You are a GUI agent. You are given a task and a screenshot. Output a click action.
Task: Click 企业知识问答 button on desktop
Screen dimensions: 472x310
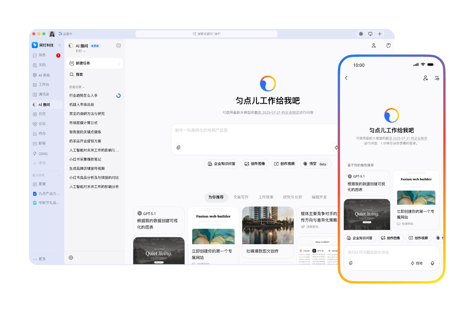coord(222,164)
